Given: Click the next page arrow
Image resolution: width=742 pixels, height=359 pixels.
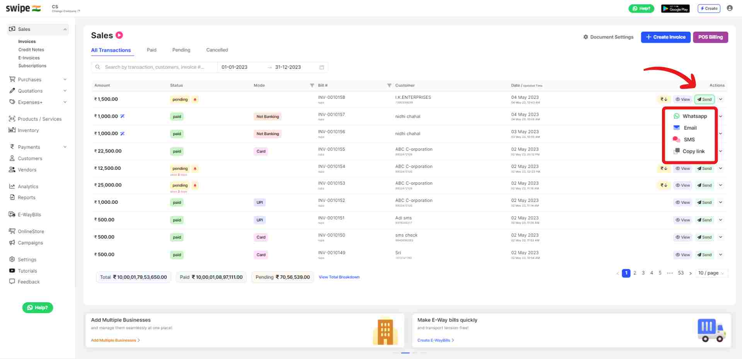Looking at the screenshot, I should (x=691, y=273).
